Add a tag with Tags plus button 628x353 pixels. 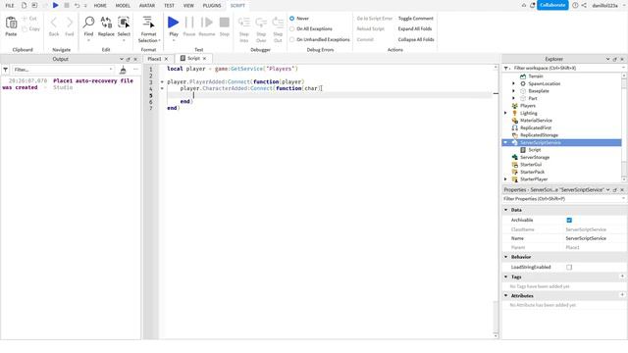622,277
